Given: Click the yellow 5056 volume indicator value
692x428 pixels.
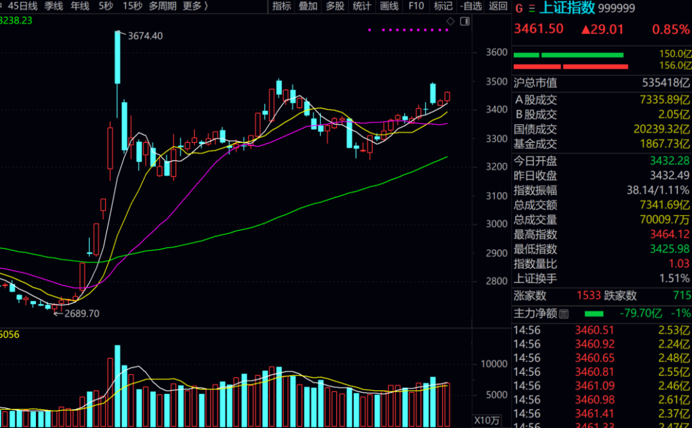Looking at the screenshot, I should (10, 335).
